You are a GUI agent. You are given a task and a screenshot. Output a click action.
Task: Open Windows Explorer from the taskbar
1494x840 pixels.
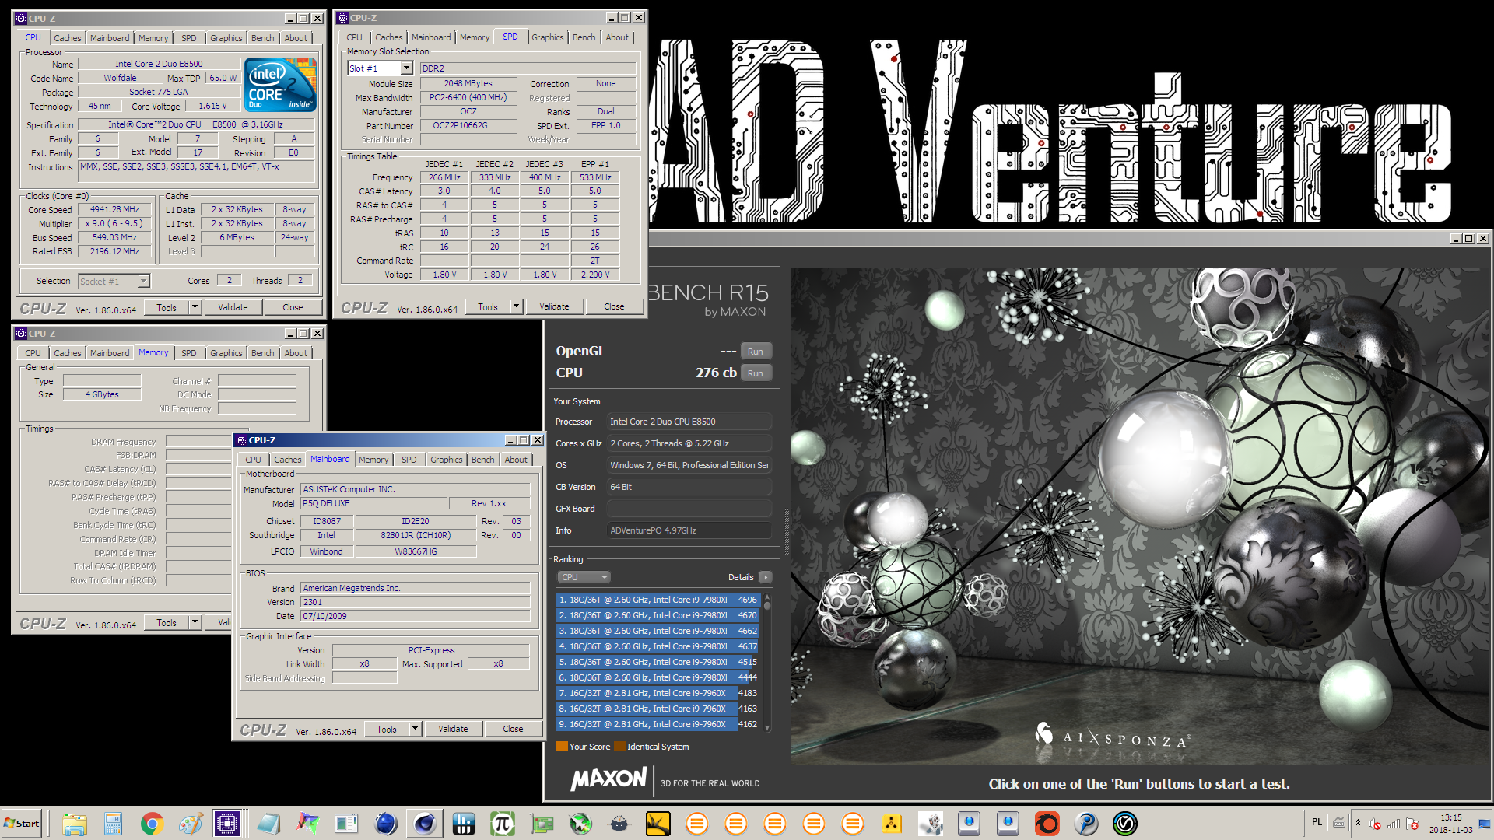pos(75,824)
